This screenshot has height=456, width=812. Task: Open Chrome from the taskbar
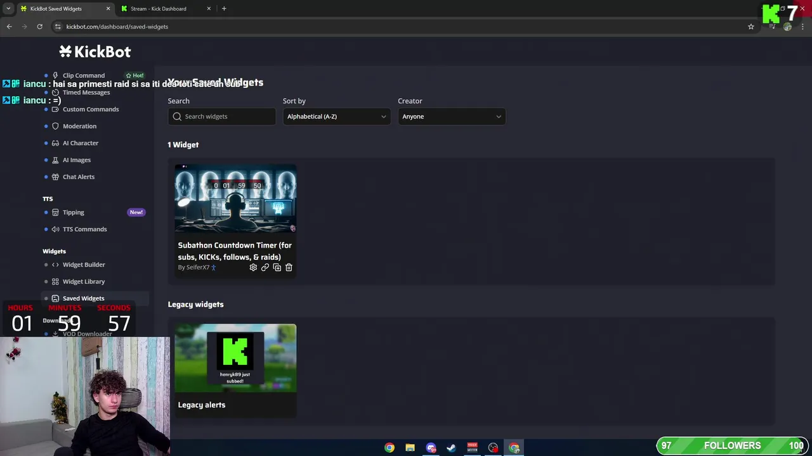coord(390,448)
